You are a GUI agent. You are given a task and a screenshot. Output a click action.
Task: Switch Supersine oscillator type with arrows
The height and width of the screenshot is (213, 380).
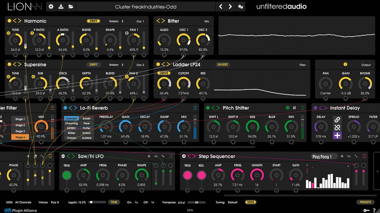pos(17,64)
